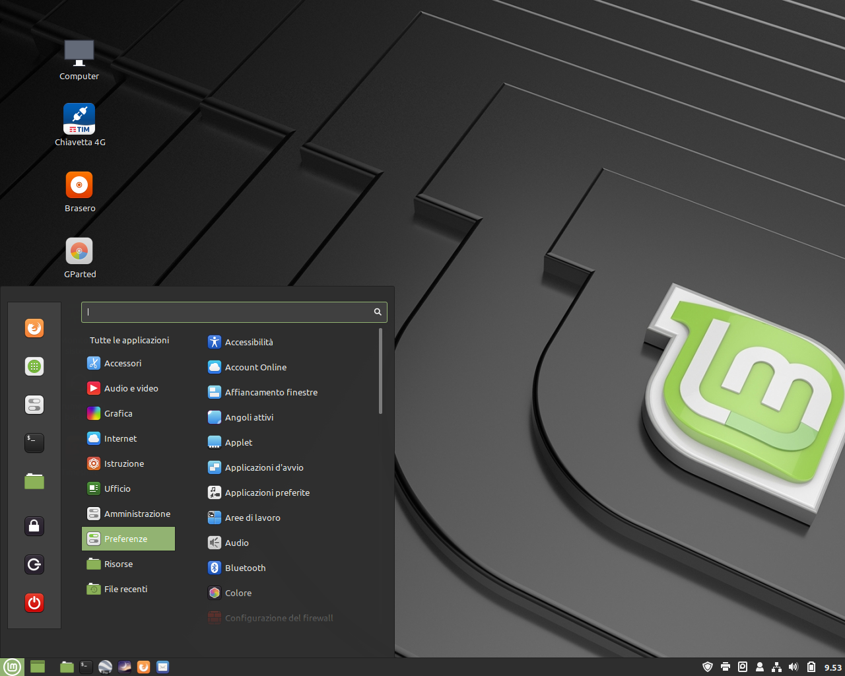
Task: Open the volume control in the tray
Action: pos(794,667)
